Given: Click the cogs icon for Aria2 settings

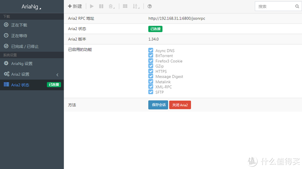Looking at the screenshot, I should (x=7, y=74).
